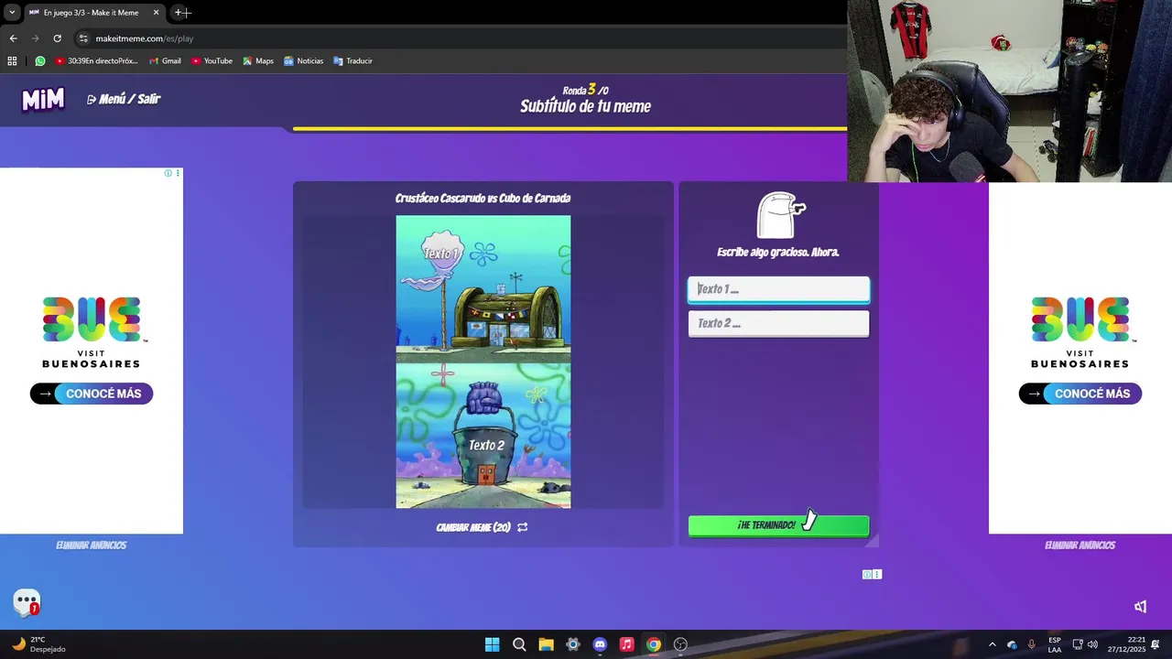Open the ESP LAA language selector

click(1055, 644)
